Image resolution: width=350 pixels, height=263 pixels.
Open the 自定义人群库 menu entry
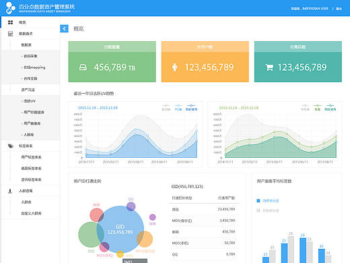(30, 213)
